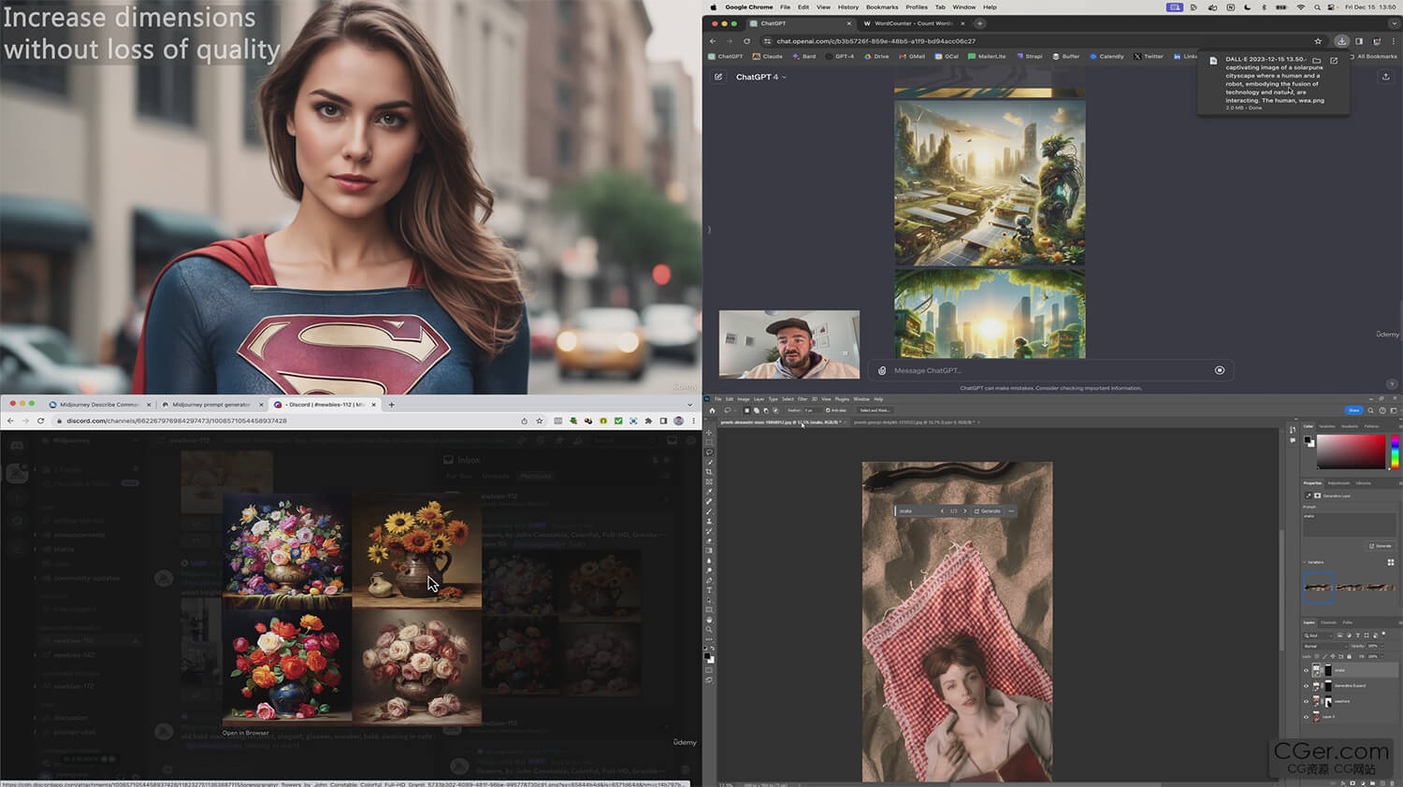Switch to the Swatches tab
The width and height of the screenshot is (1403, 787).
[1327, 426]
